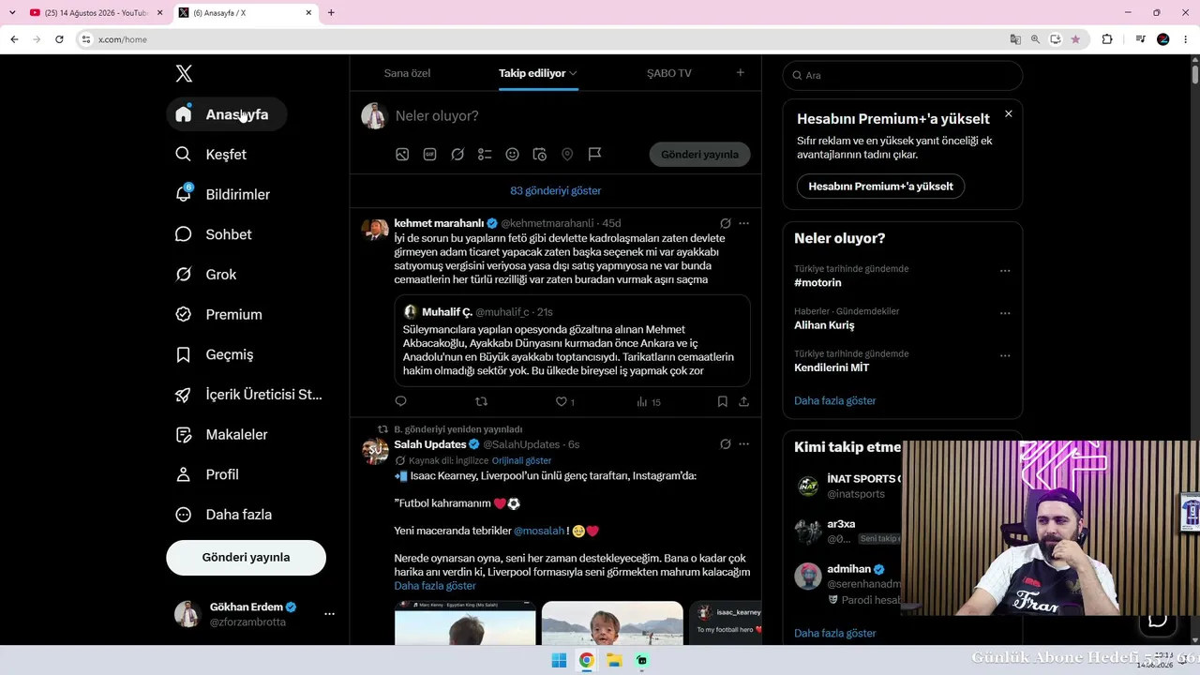Open the Windows Start menu

(x=559, y=661)
